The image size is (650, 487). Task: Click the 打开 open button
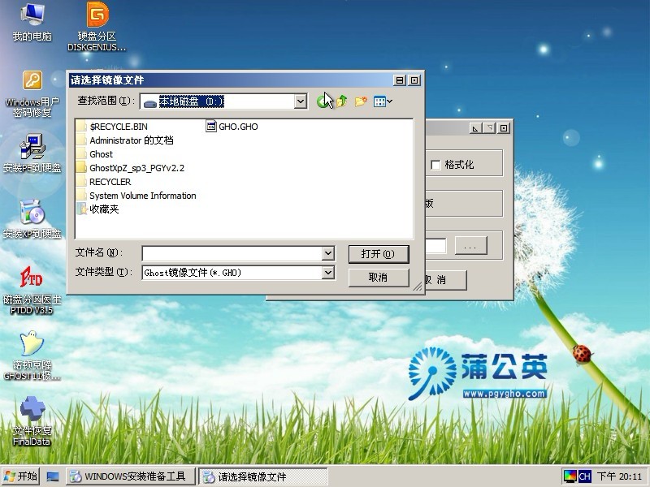[379, 254]
